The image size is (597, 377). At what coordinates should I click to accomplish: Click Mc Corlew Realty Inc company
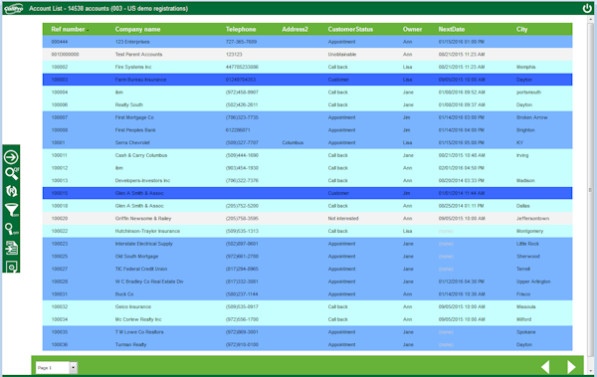[x=138, y=319]
